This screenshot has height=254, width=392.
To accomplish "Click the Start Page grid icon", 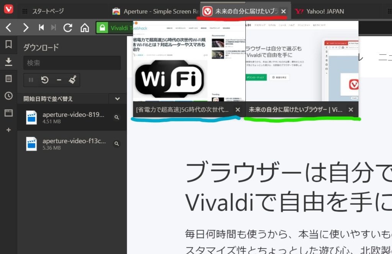I will point(25,11).
